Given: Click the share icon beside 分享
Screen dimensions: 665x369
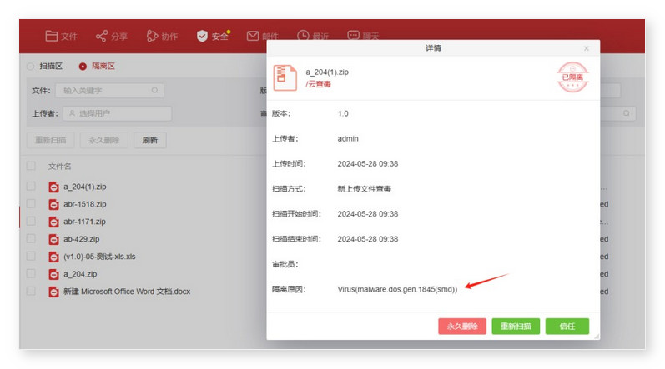Looking at the screenshot, I should pyautogui.click(x=101, y=37).
